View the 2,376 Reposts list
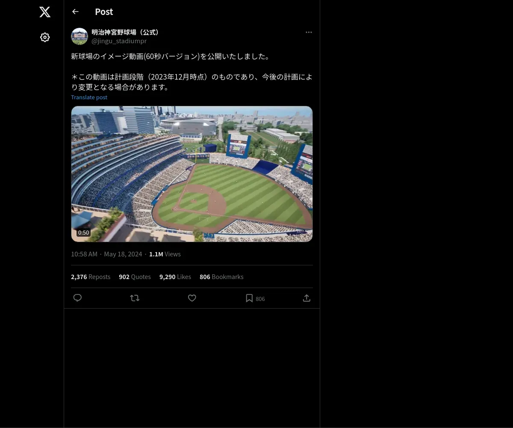Screen dimensions: 513x428 click(91, 277)
